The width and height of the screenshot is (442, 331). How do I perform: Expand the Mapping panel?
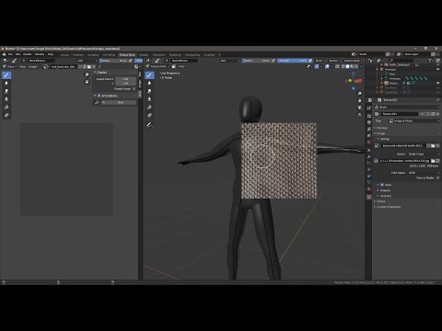point(385,190)
